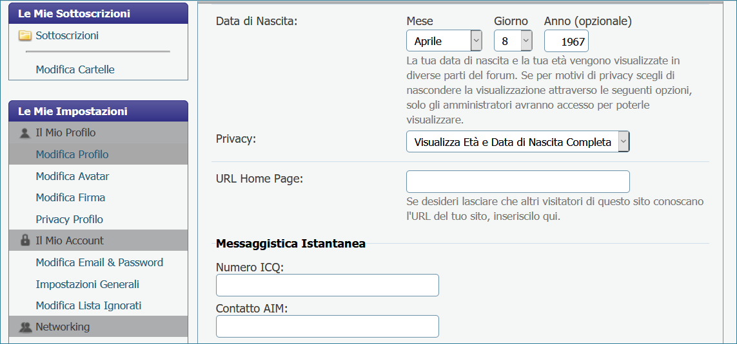Focus the URL Home Page text field
The width and height of the screenshot is (737, 344).
click(x=518, y=182)
